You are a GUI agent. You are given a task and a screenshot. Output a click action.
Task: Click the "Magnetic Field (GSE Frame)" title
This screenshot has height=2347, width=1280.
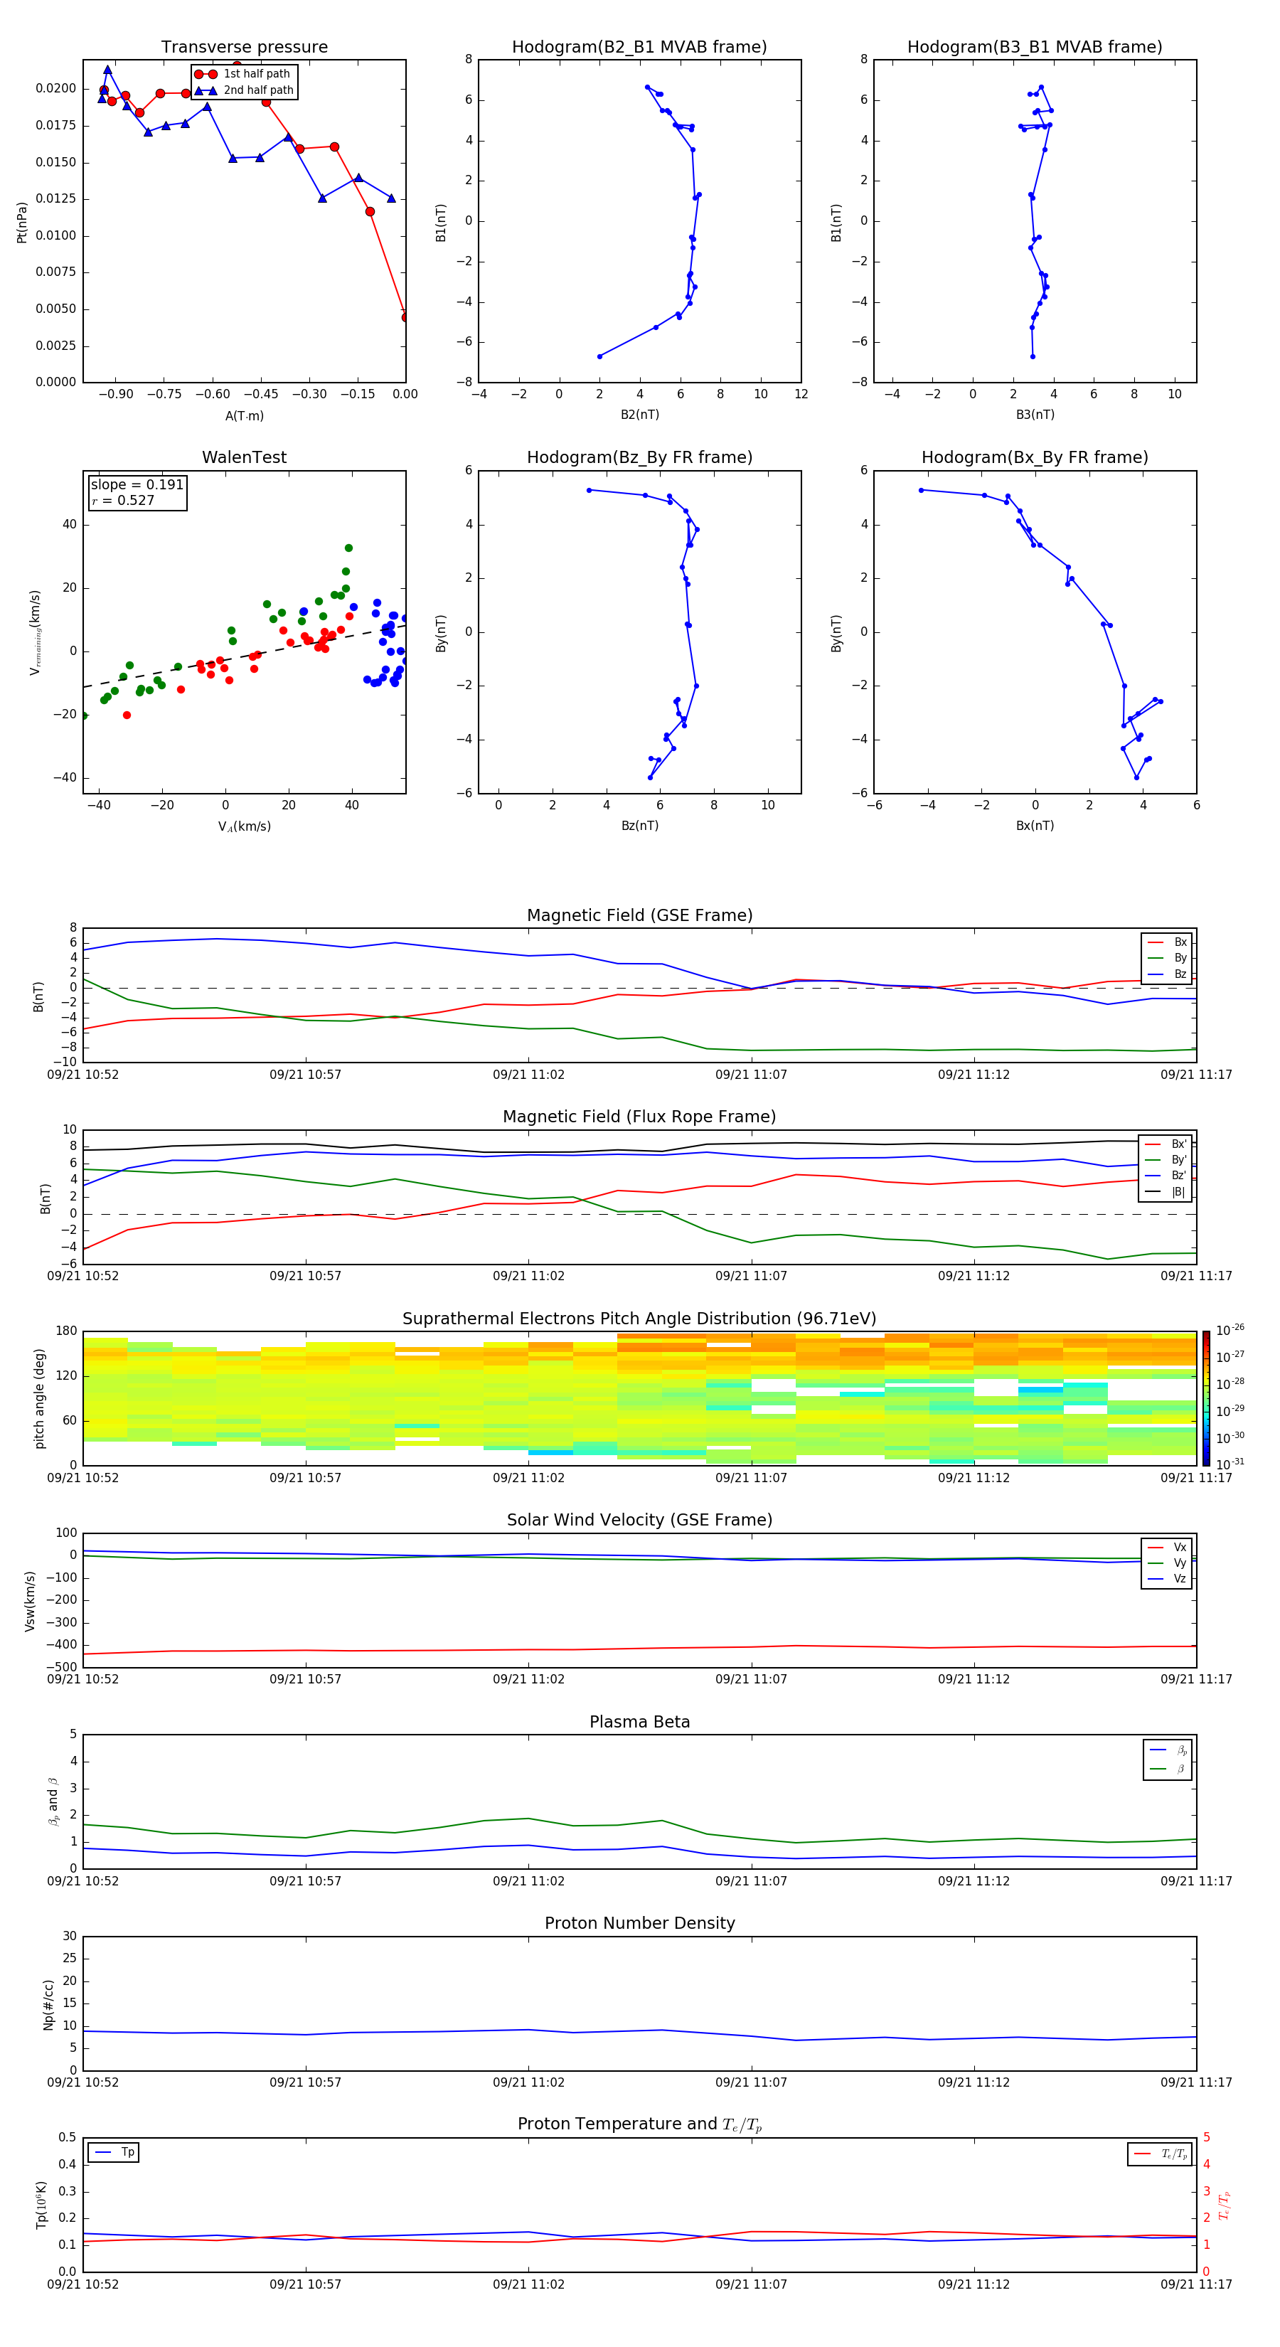tap(639, 915)
